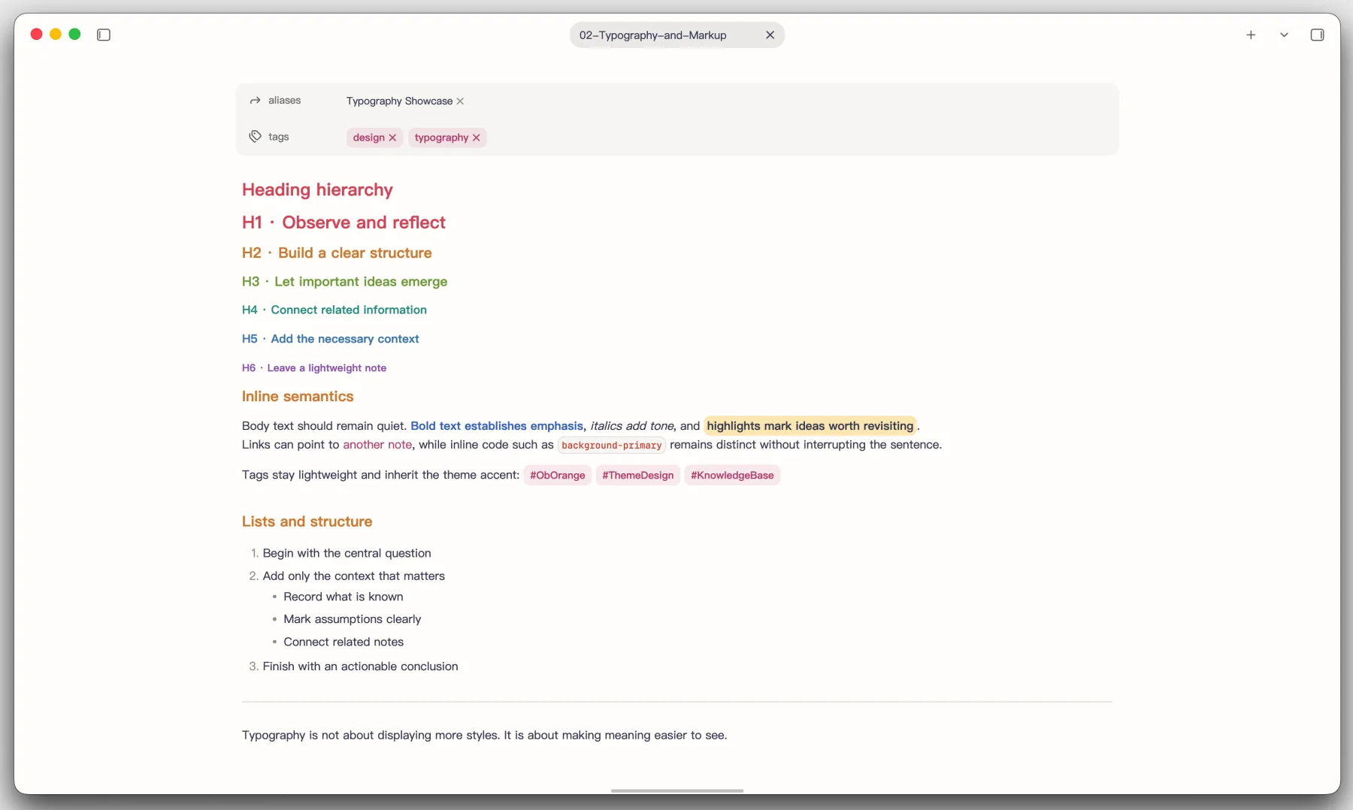Click the design tag pill
The image size is (1353, 810).
click(368, 138)
